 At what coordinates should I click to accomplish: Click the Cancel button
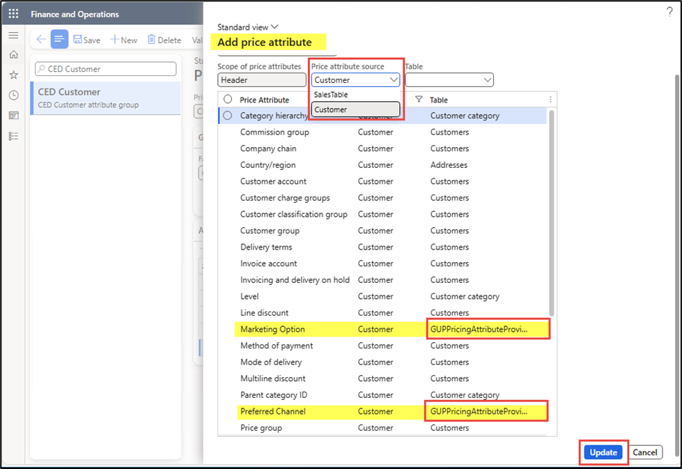(644, 452)
